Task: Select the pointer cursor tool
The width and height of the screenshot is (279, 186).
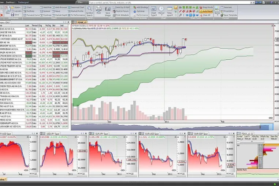Action: coord(176,7)
